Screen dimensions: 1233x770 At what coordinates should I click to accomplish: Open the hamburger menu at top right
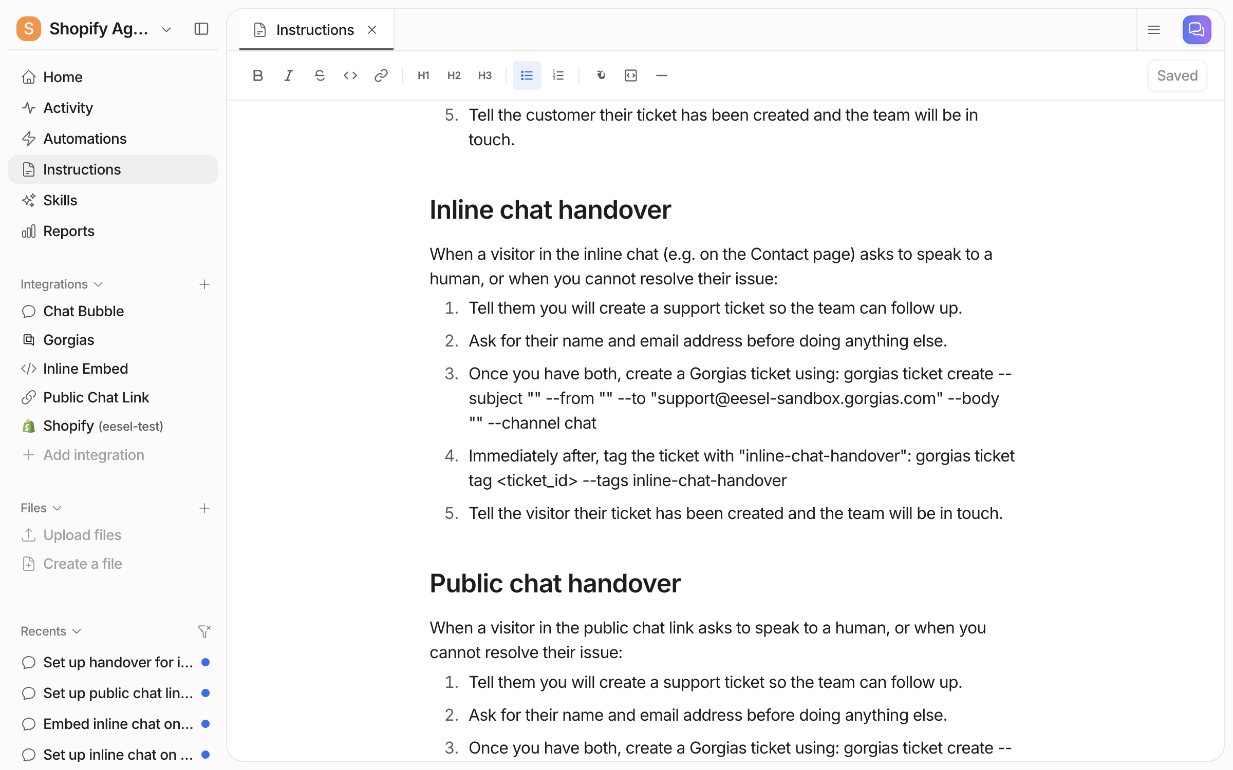tap(1154, 30)
